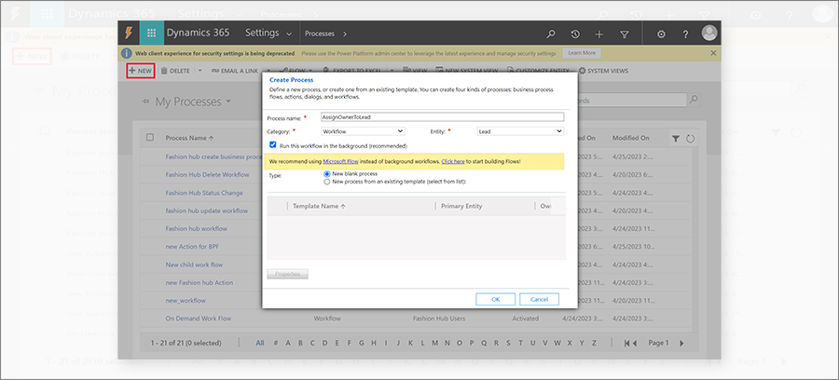Filter list by # in alphabet bar

tap(276, 343)
